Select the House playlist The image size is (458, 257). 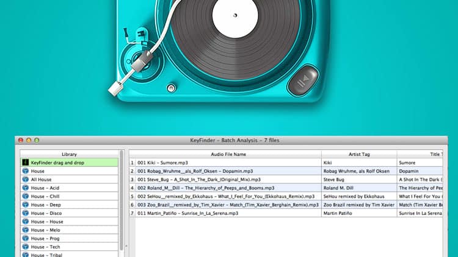click(69, 171)
